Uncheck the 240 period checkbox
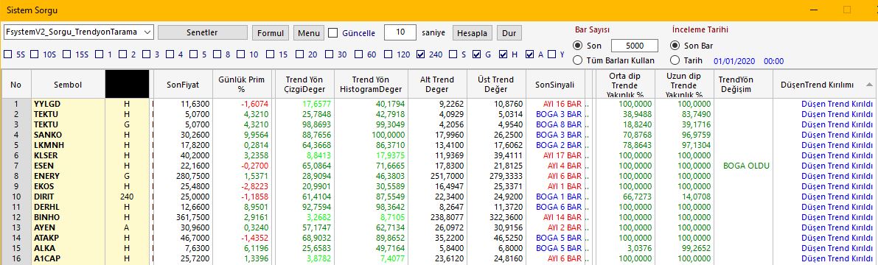The width and height of the screenshot is (878, 265). coord(421,54)
